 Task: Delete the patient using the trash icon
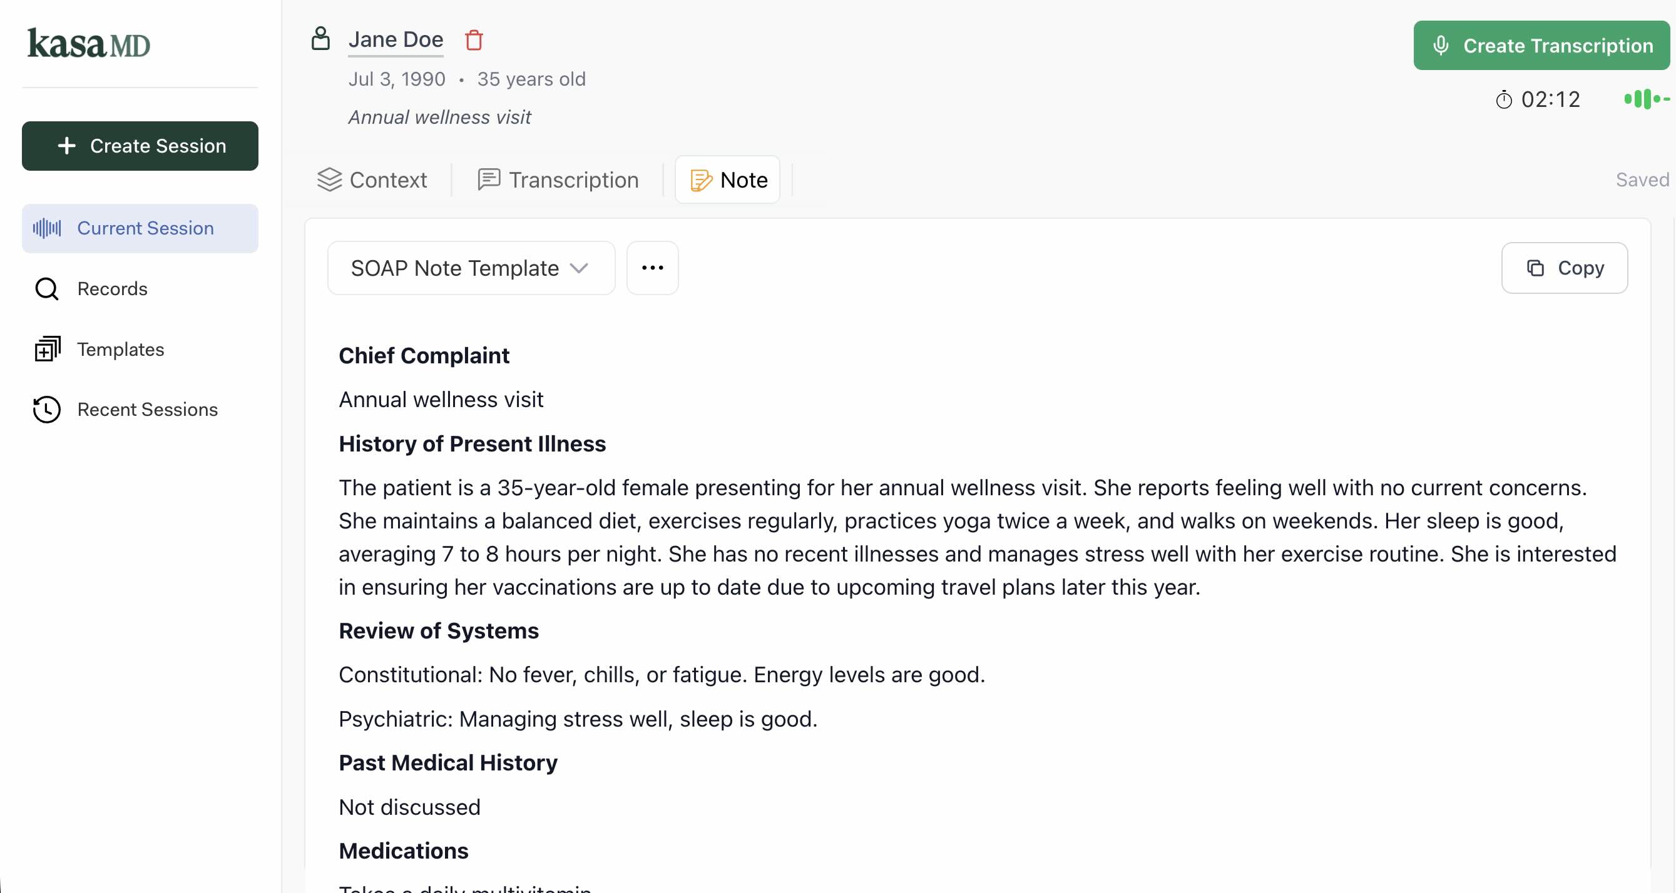click(474, 39)
